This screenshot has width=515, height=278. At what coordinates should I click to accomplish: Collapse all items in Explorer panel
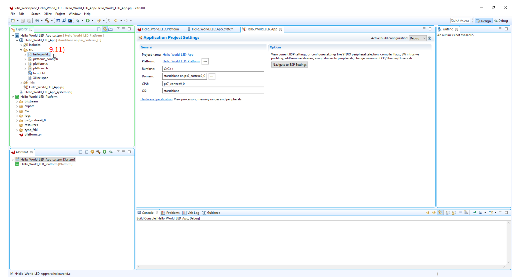click(99, 29)
